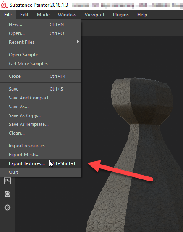This screenshot has width=183, height=232.
Task: Click the Substance Painter logo icon
Action: click(4, 5)
